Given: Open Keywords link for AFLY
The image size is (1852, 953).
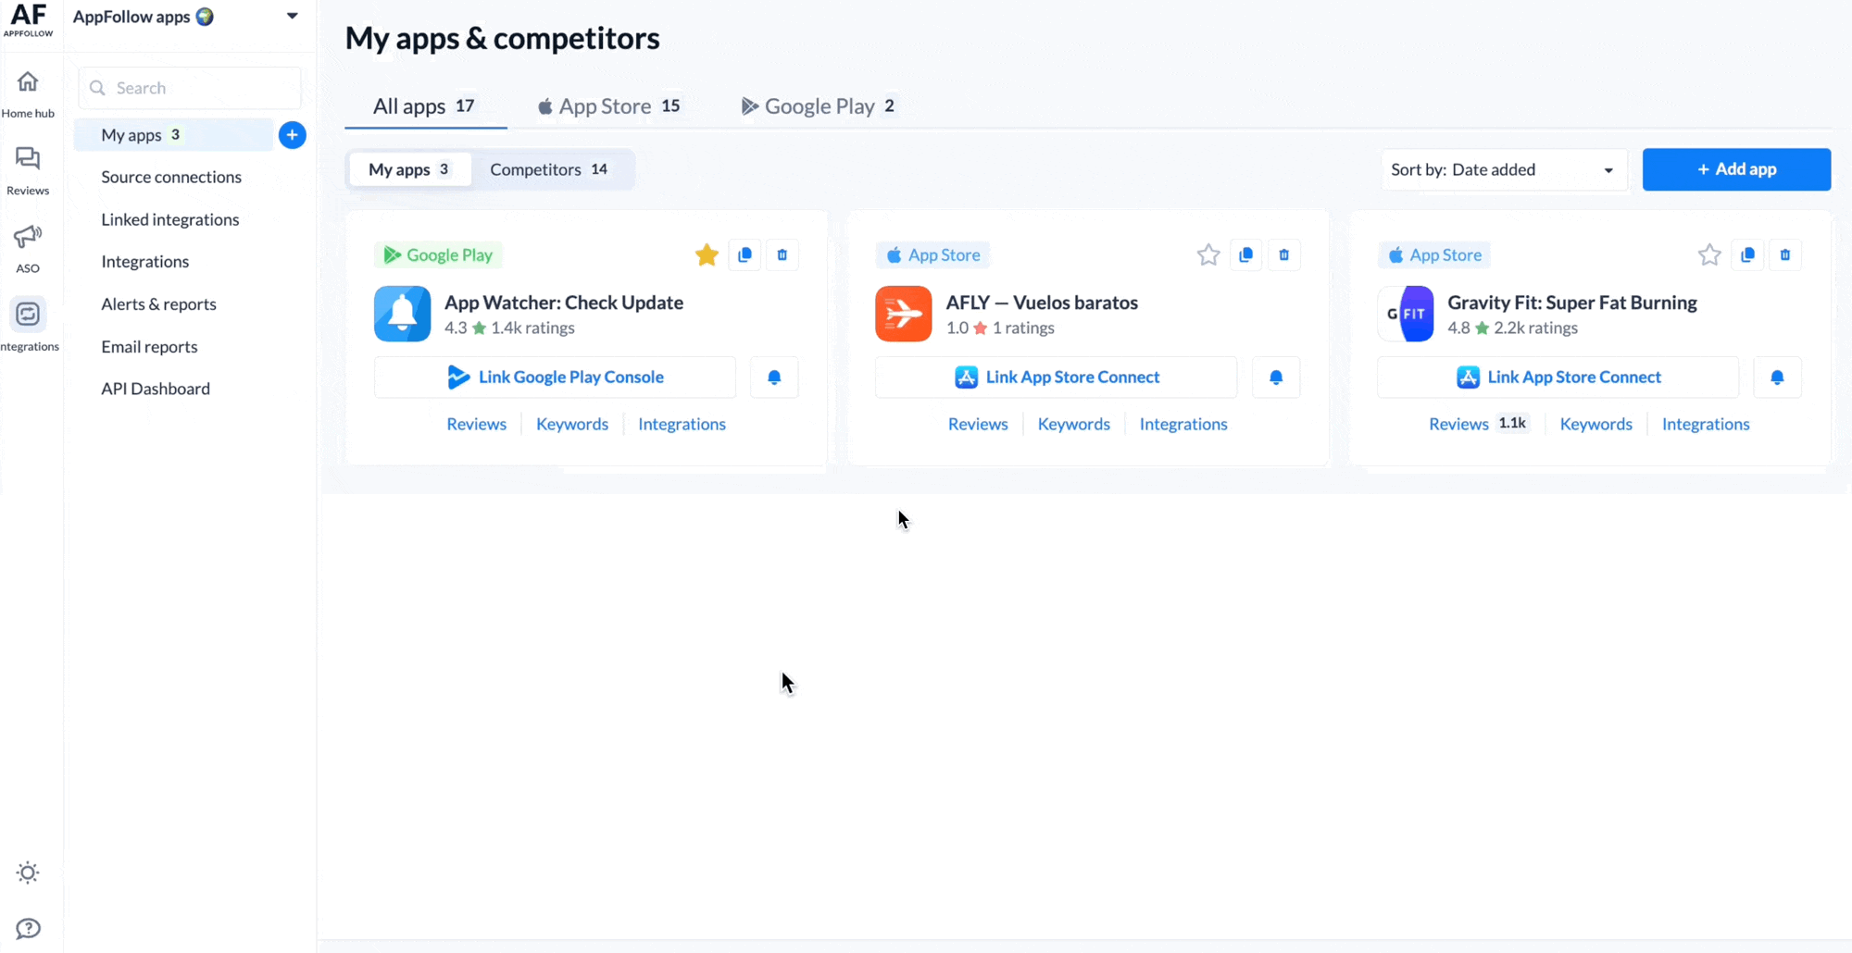Looking at the screenshot, I should [x=1074, y=424].
